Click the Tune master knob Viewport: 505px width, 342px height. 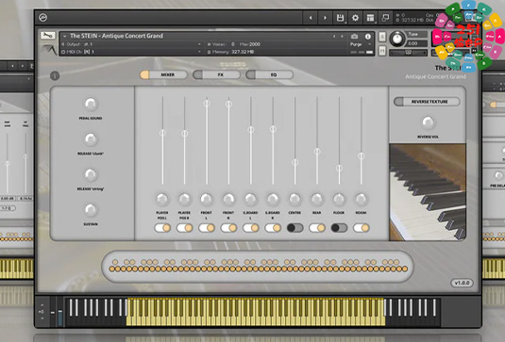397,39
